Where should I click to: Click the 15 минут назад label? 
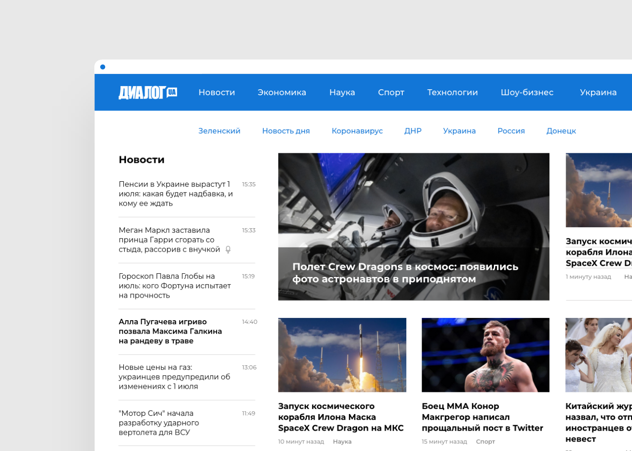(444, 442)
